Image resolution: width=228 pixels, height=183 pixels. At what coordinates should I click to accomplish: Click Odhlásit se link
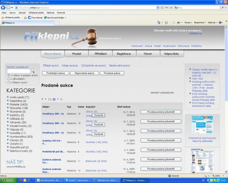[x=195, y=34]
